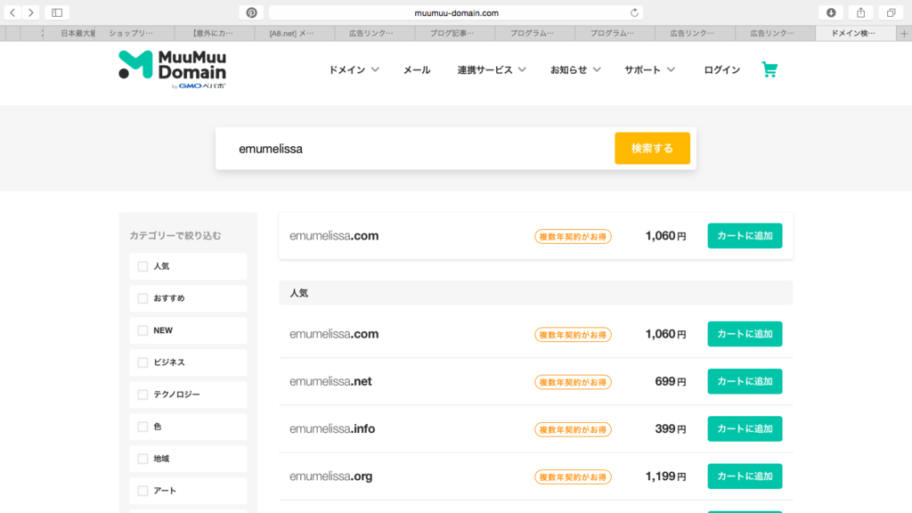This screenshot has width=912, height=513.
Task: Click 複数年契約がお得 badge for emumelissa.net
Action: [573, 382]
